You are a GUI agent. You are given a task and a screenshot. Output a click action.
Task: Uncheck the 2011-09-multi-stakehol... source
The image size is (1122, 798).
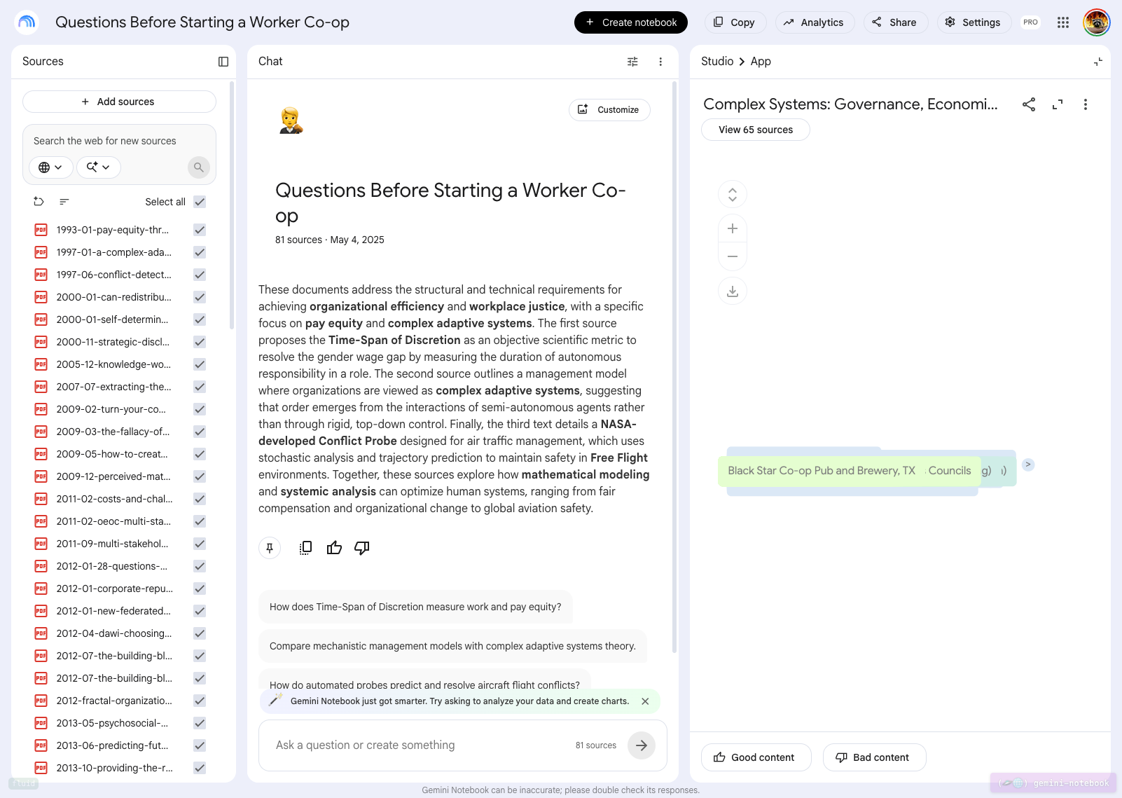[200, 544]
